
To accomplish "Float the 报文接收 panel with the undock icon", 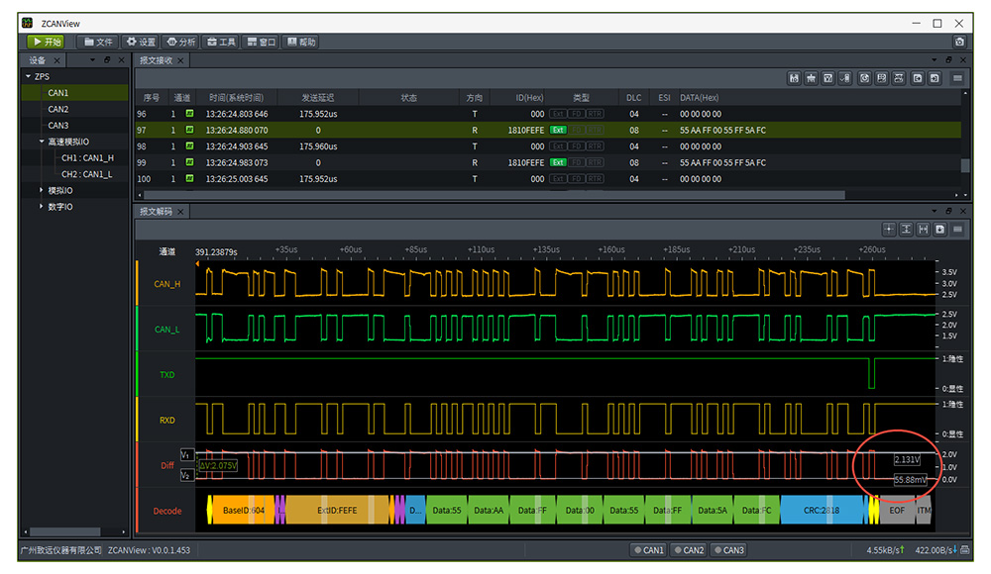I will point(948,60).
